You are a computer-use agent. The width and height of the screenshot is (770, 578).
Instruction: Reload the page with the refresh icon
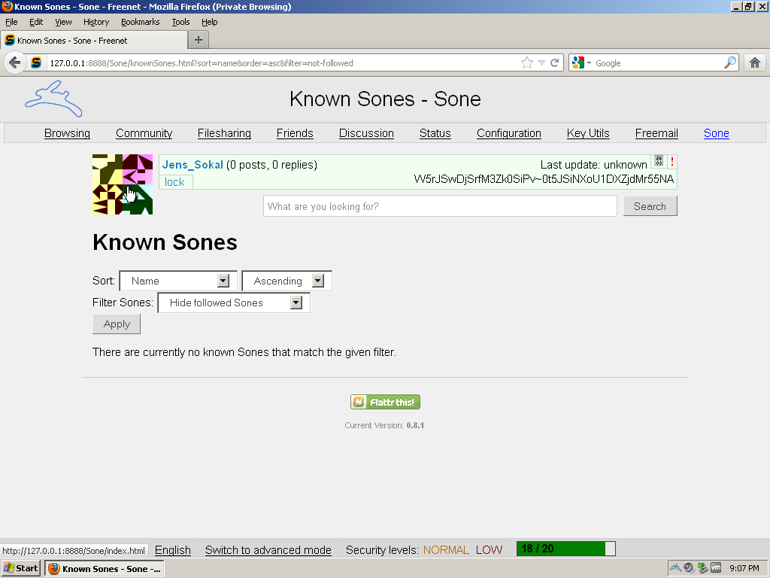click(555, 63)
